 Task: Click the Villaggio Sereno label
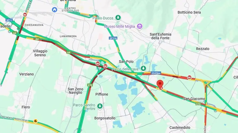(40, 53)
